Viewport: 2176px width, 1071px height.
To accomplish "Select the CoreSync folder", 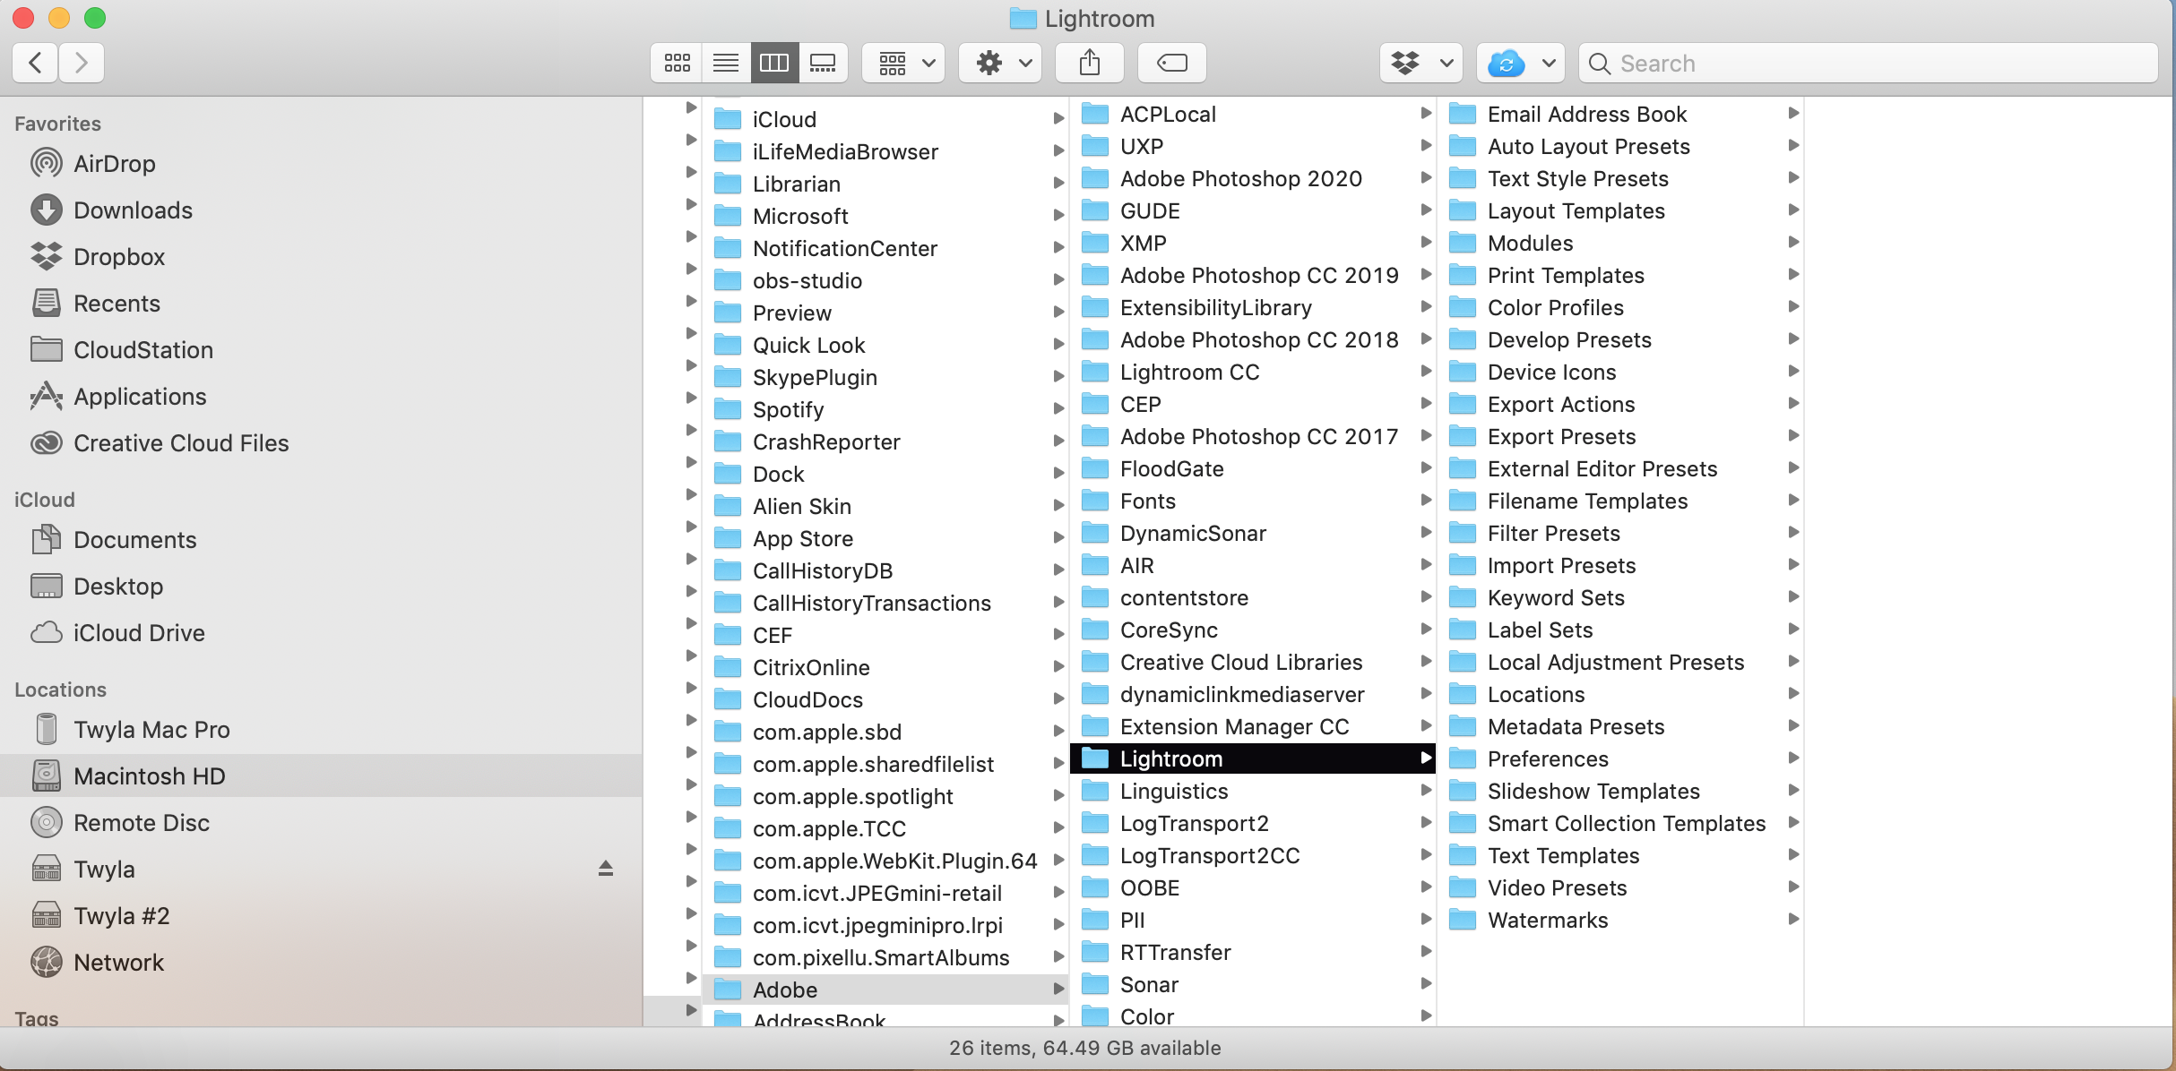I will tap(1253, 630).
